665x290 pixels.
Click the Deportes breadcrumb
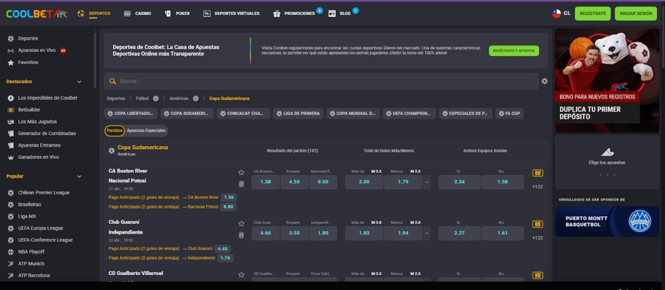(116, 98)
